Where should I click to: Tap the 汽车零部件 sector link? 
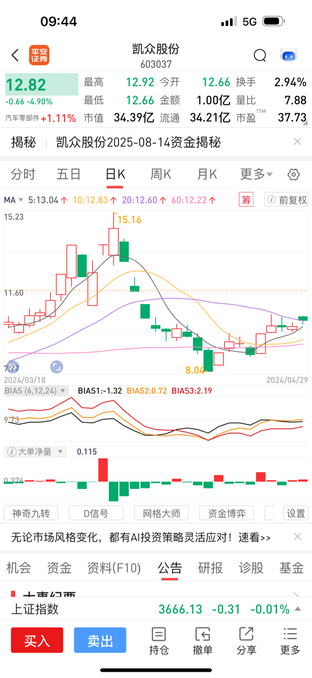pos(22,118)
